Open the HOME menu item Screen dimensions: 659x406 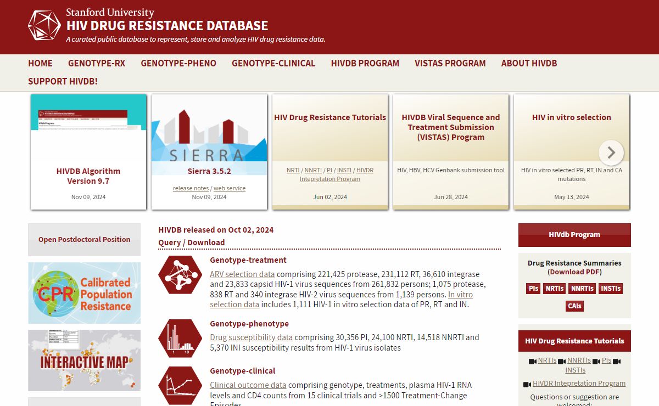tap(40, 63)
